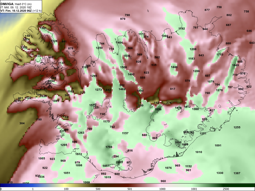Click the map value 878
The width and height of the screenshot is (255, 191).
click(71, 48)
